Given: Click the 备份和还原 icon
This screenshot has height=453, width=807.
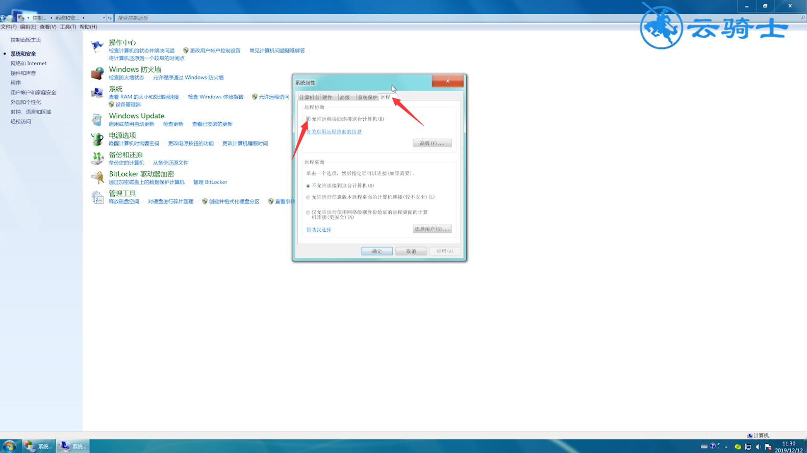Looking at the screenshot, I should click(x=97, y=158).
